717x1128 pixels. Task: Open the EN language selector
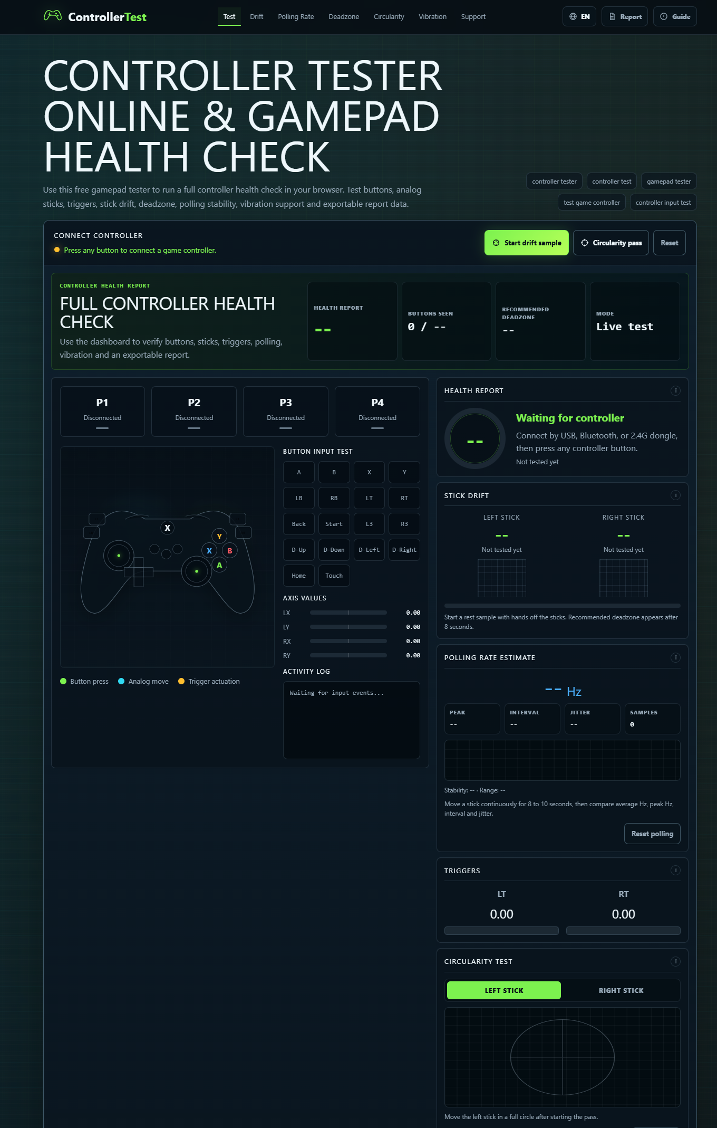click(579, 16)
